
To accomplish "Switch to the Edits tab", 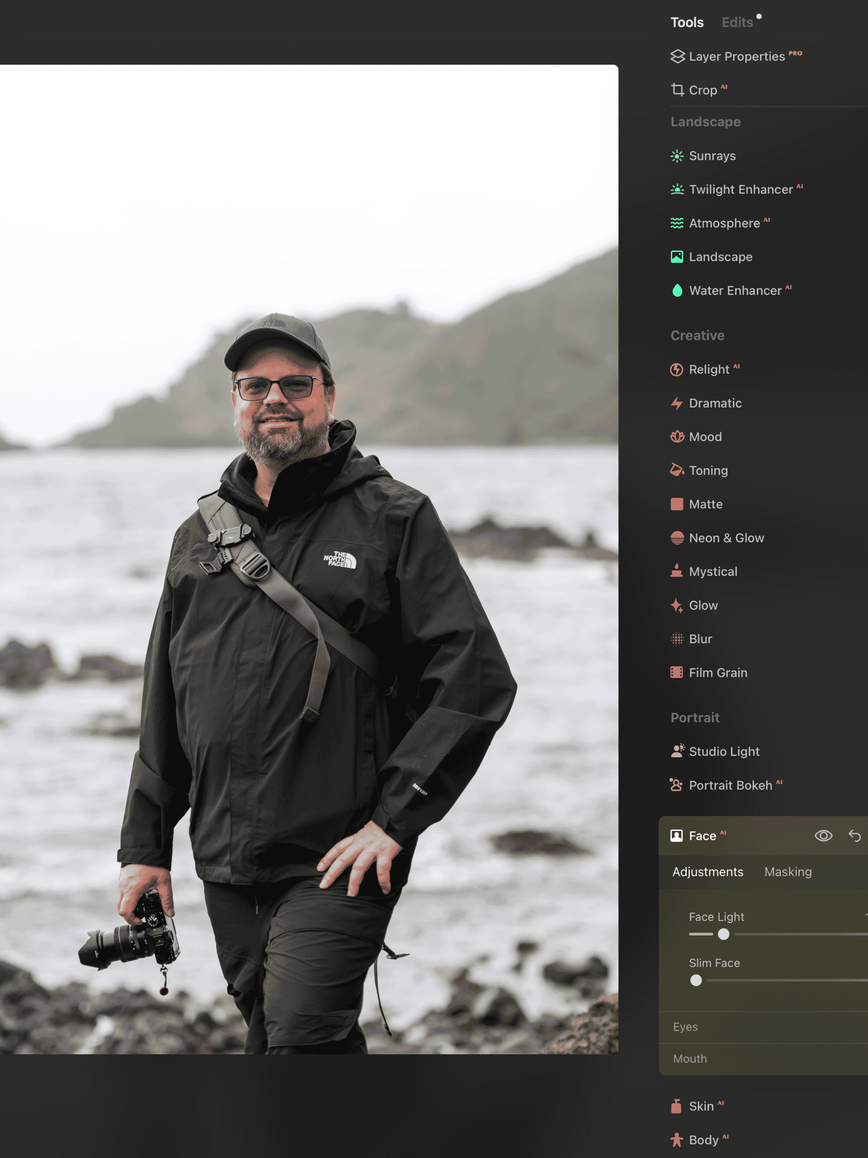I will click(x=737, y=23).
